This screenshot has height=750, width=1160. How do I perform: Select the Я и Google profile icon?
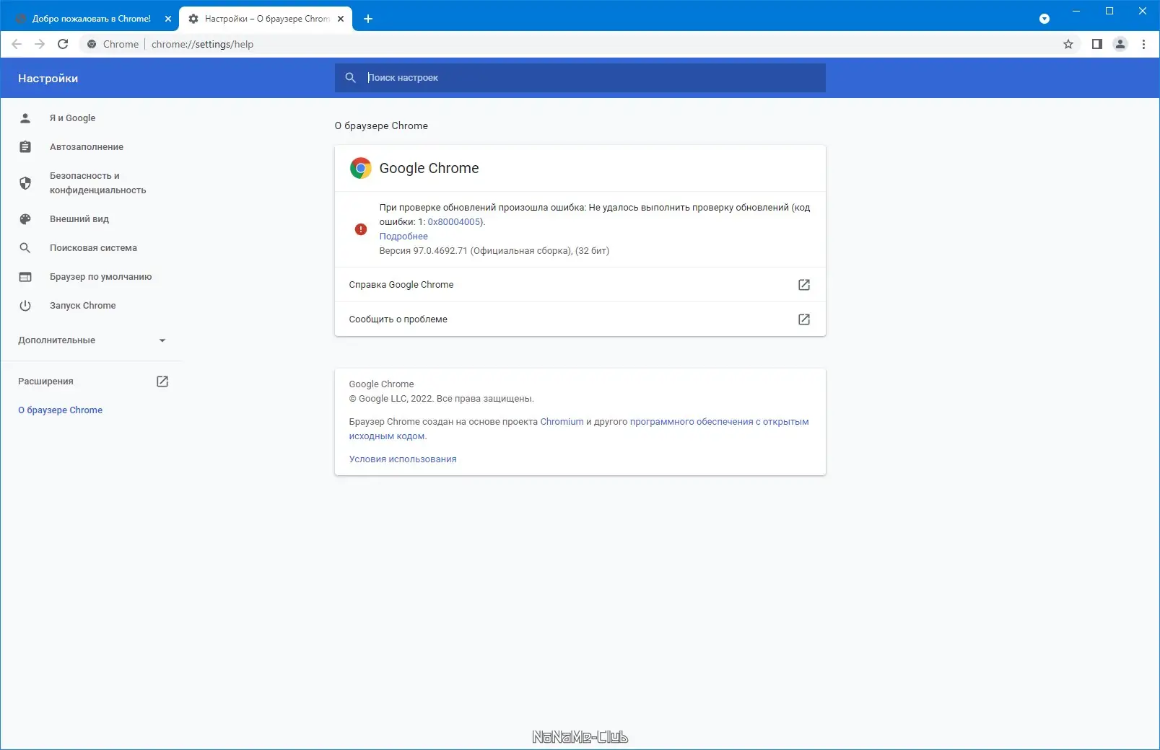pyautogui.click(x=26, y=118)
